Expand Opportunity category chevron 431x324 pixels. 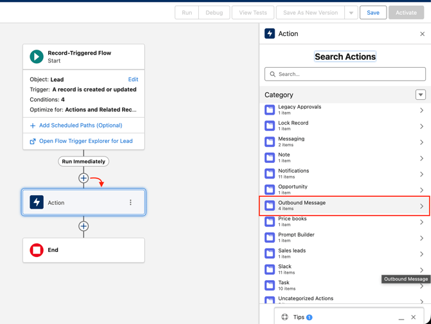click(x=421, y=190)
